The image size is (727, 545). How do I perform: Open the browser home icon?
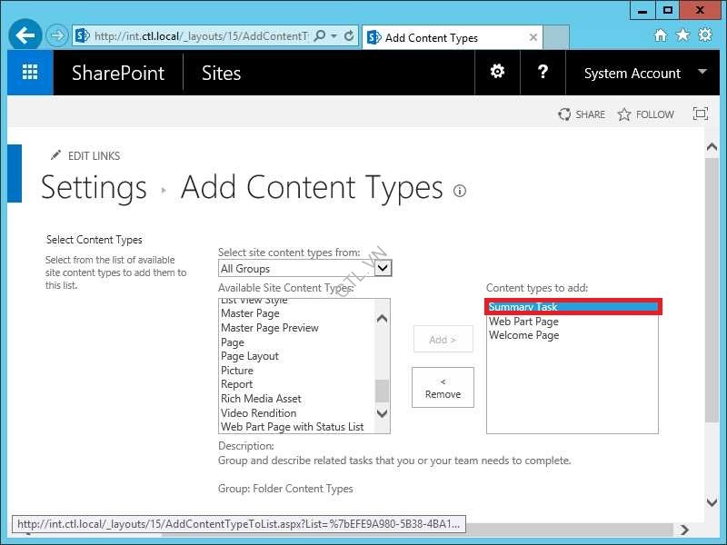661,36
